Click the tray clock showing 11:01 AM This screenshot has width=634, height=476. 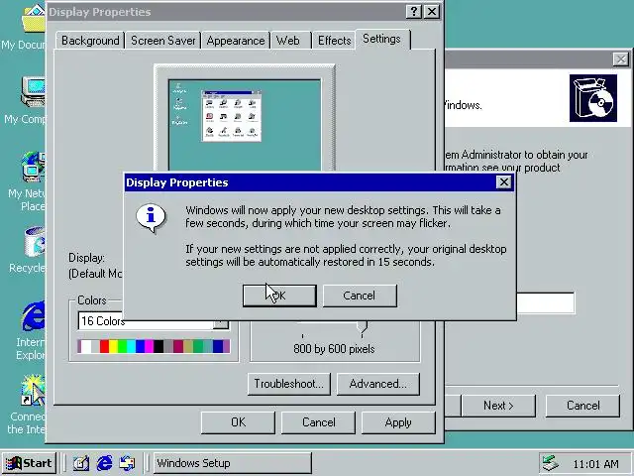(x=595, y=464)
